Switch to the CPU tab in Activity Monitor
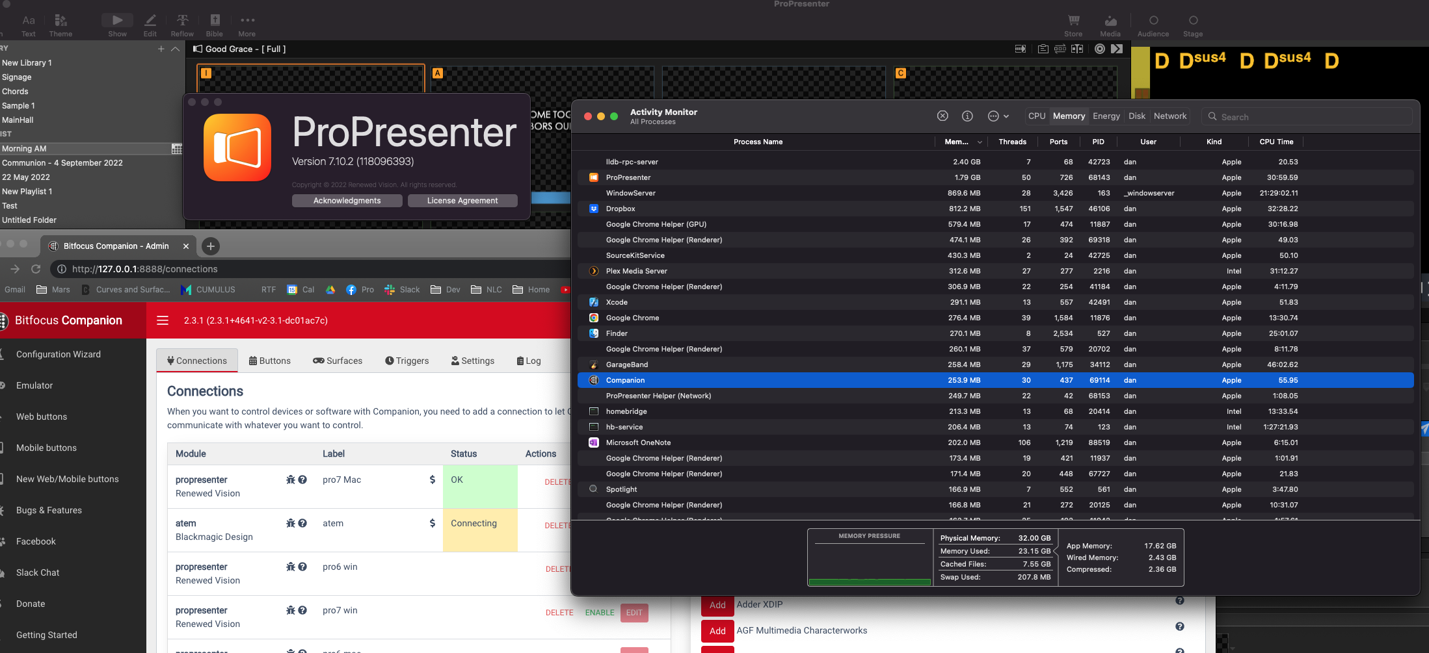The image size is (1429, 653). pos(1037,116)
